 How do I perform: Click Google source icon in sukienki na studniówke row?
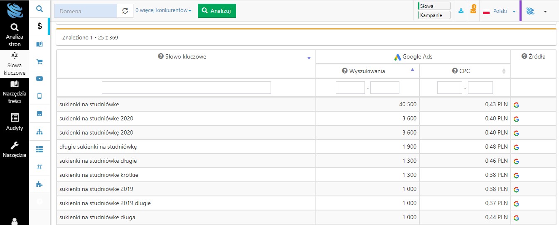pyautogui.click(x=516, y=105)
